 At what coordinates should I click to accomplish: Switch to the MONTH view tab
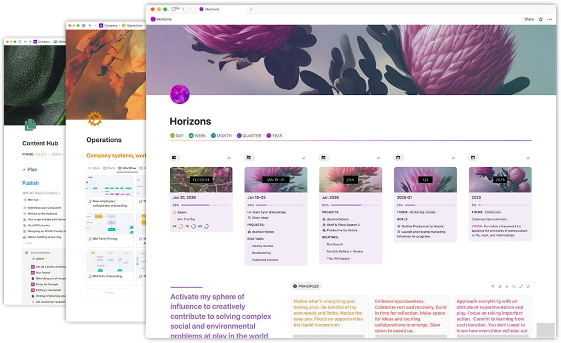221,135
